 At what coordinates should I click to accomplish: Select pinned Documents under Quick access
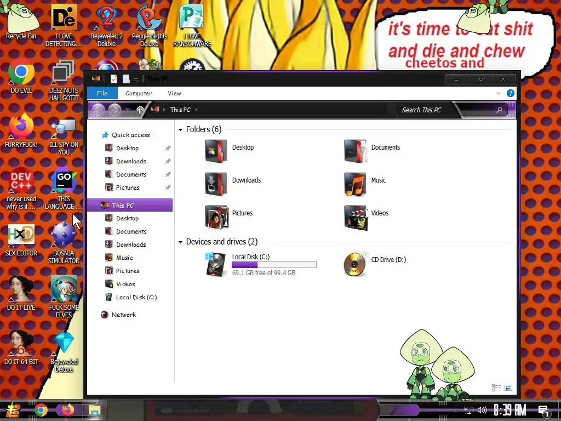(x=130, y=174)
